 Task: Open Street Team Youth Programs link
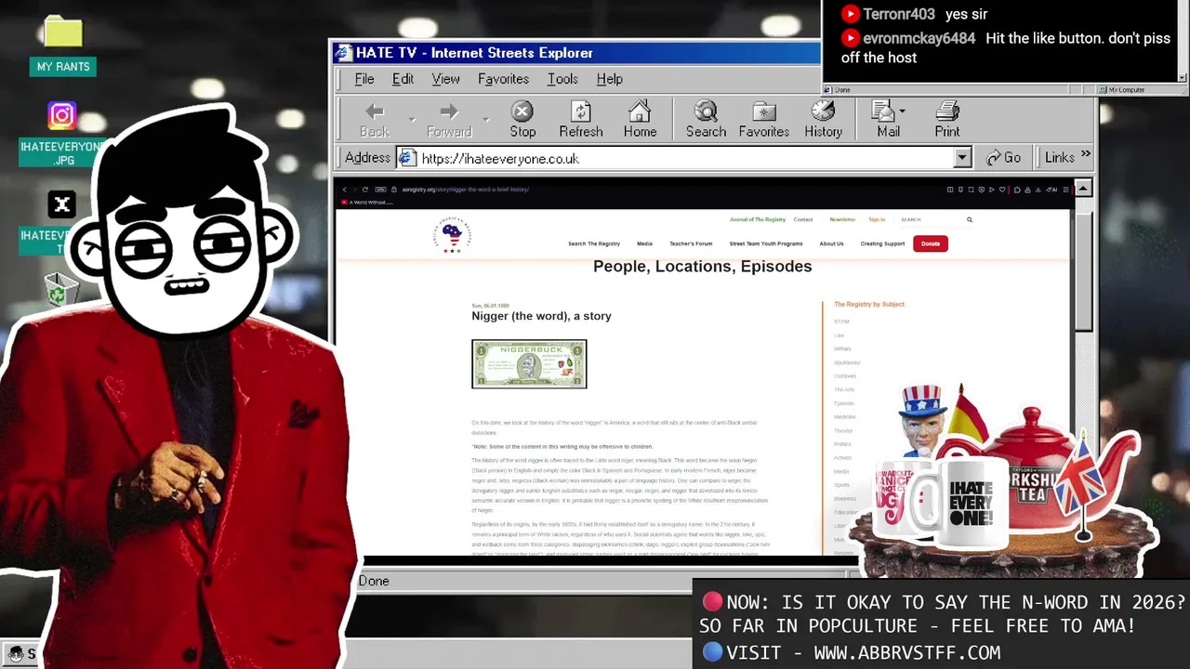(x=766, y=243)
